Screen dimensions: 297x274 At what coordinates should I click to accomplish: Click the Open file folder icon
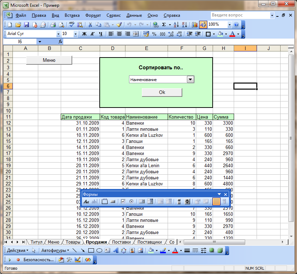click(18, 25)
